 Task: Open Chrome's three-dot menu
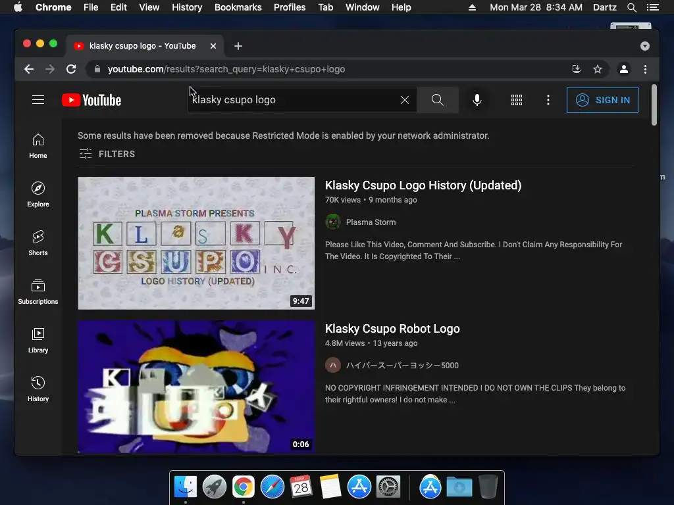click(x=645, y=69)
